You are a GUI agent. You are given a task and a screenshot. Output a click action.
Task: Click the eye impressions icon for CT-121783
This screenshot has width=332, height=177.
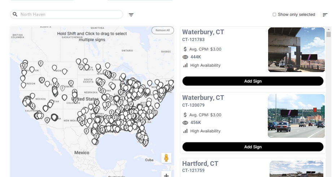click(x=185, y=57)
